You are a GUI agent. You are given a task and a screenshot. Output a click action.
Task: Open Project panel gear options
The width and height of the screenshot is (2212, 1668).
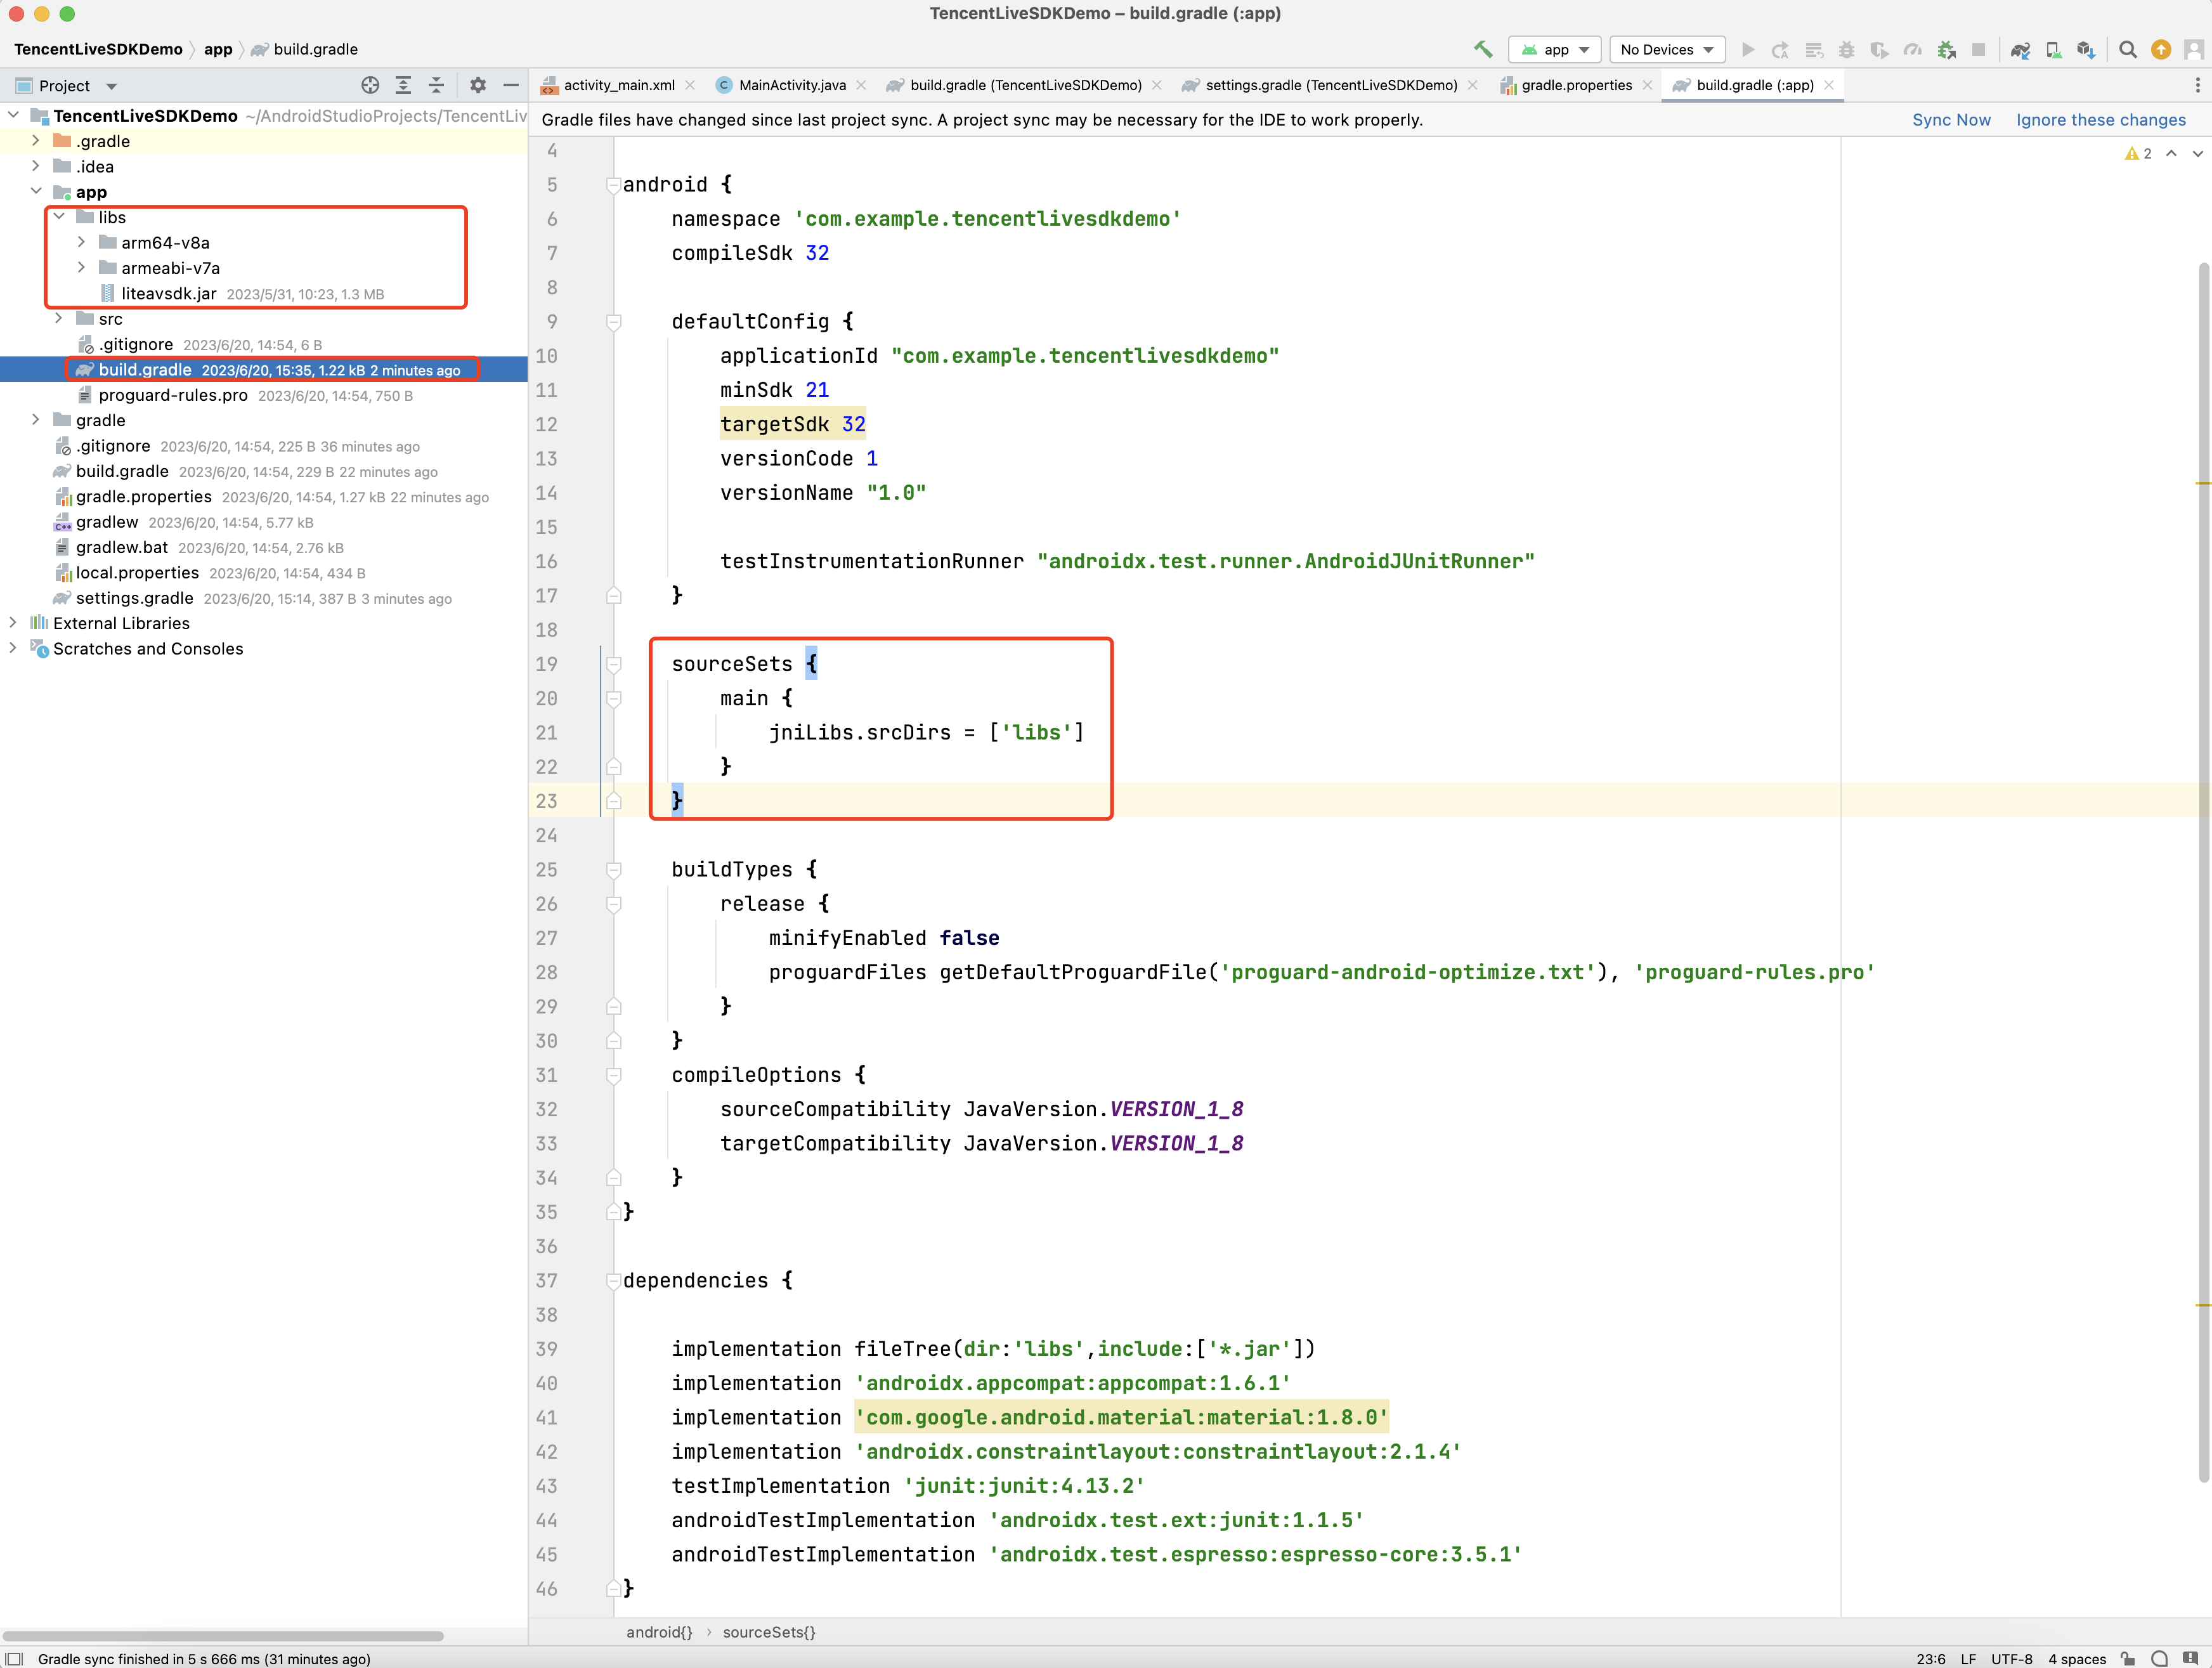(x=478, y=85)
